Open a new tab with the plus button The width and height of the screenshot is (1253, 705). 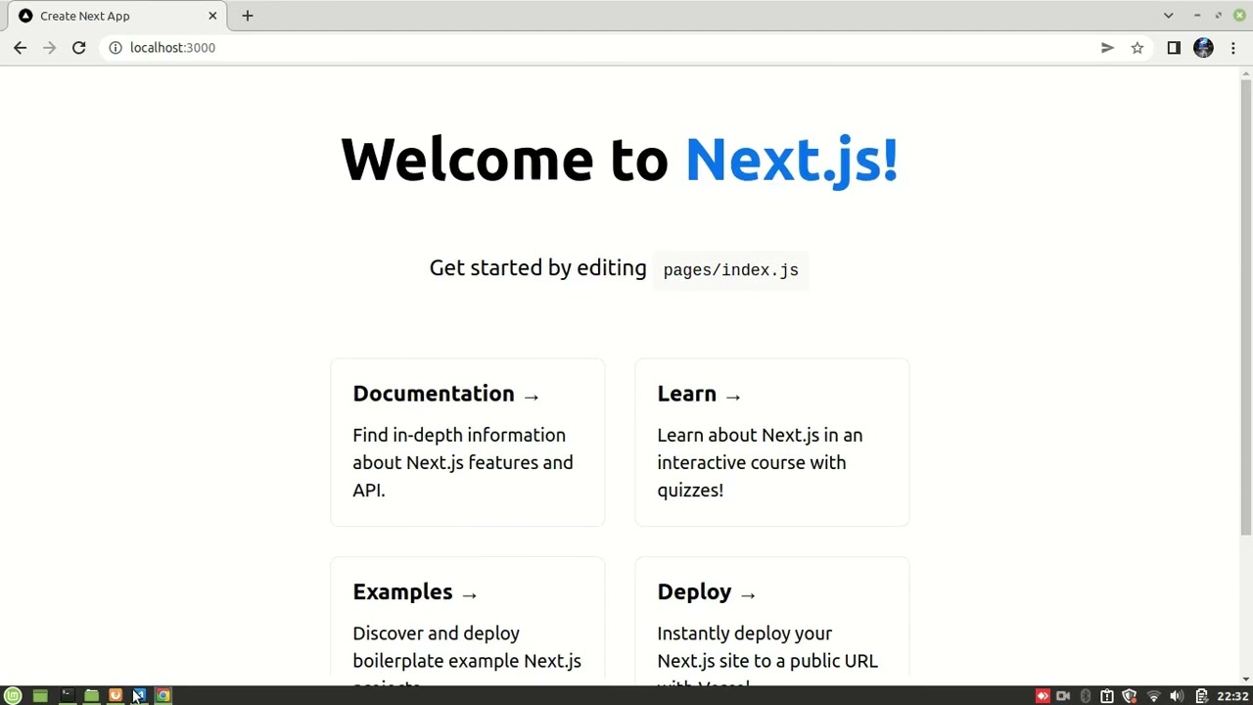coord(248,16)
